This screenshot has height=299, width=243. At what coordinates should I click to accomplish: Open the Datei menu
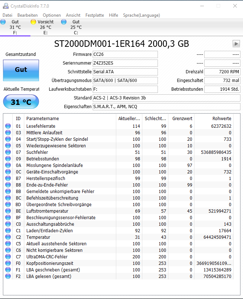[x=7, y=15]
